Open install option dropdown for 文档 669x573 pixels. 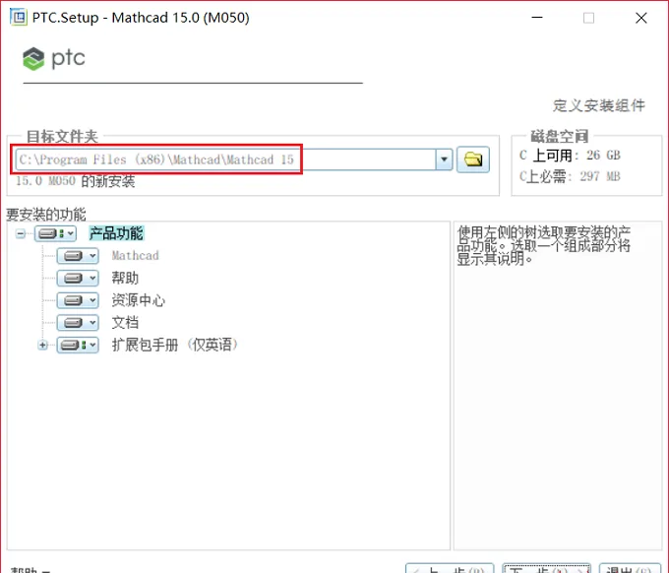[78, 322]
